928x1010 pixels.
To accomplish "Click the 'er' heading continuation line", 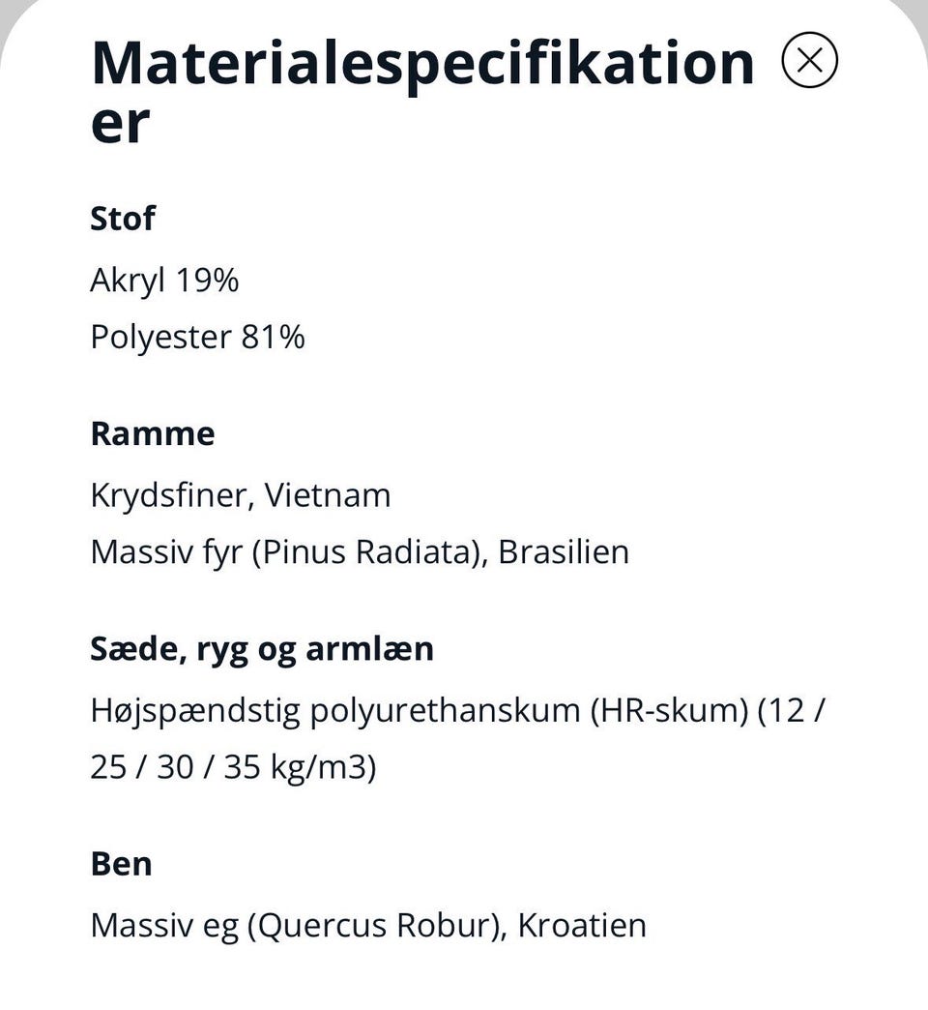I will 120,123.
